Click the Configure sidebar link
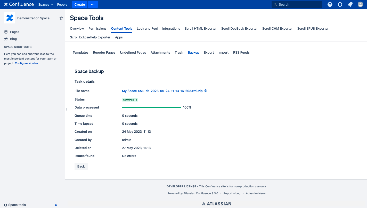This screenshot has width=367, height=208. point(27,63)
